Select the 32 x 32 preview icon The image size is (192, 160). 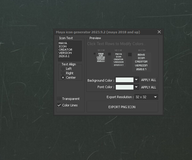tap(101, 57)
